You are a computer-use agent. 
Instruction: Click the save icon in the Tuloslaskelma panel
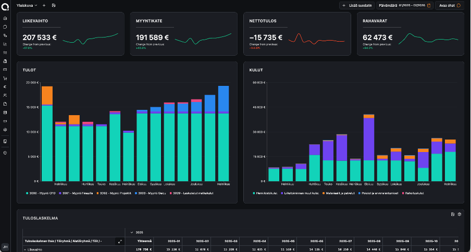pyautogui.click(x=453, y=214)
